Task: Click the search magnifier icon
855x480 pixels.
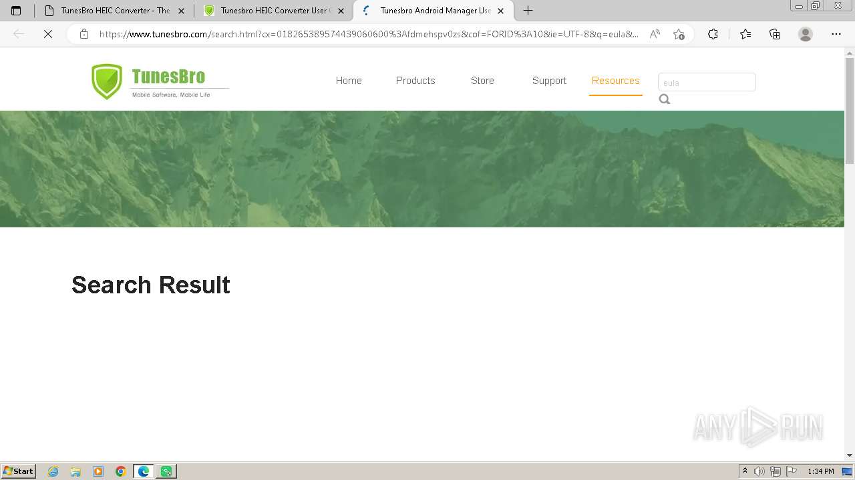Action: pyautogui.click(x=665, y=99)
